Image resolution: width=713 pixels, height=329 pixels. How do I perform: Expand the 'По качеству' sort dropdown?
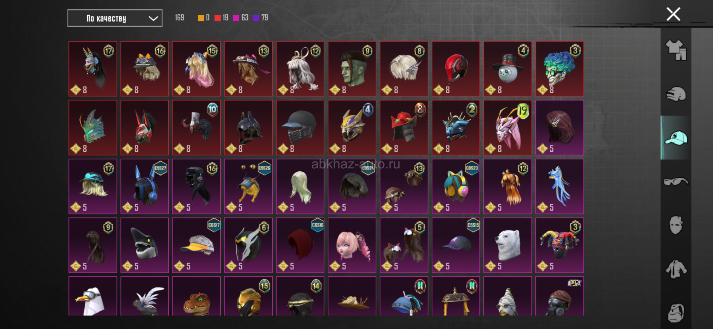point(115,18)
